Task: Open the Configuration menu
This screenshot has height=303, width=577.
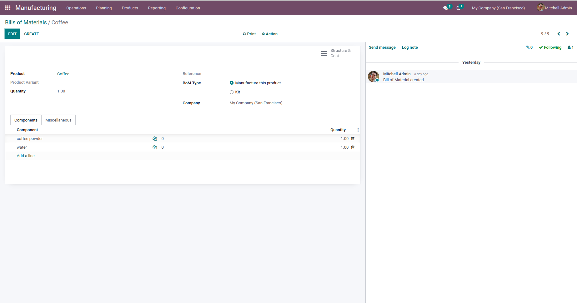Action: 188,8
